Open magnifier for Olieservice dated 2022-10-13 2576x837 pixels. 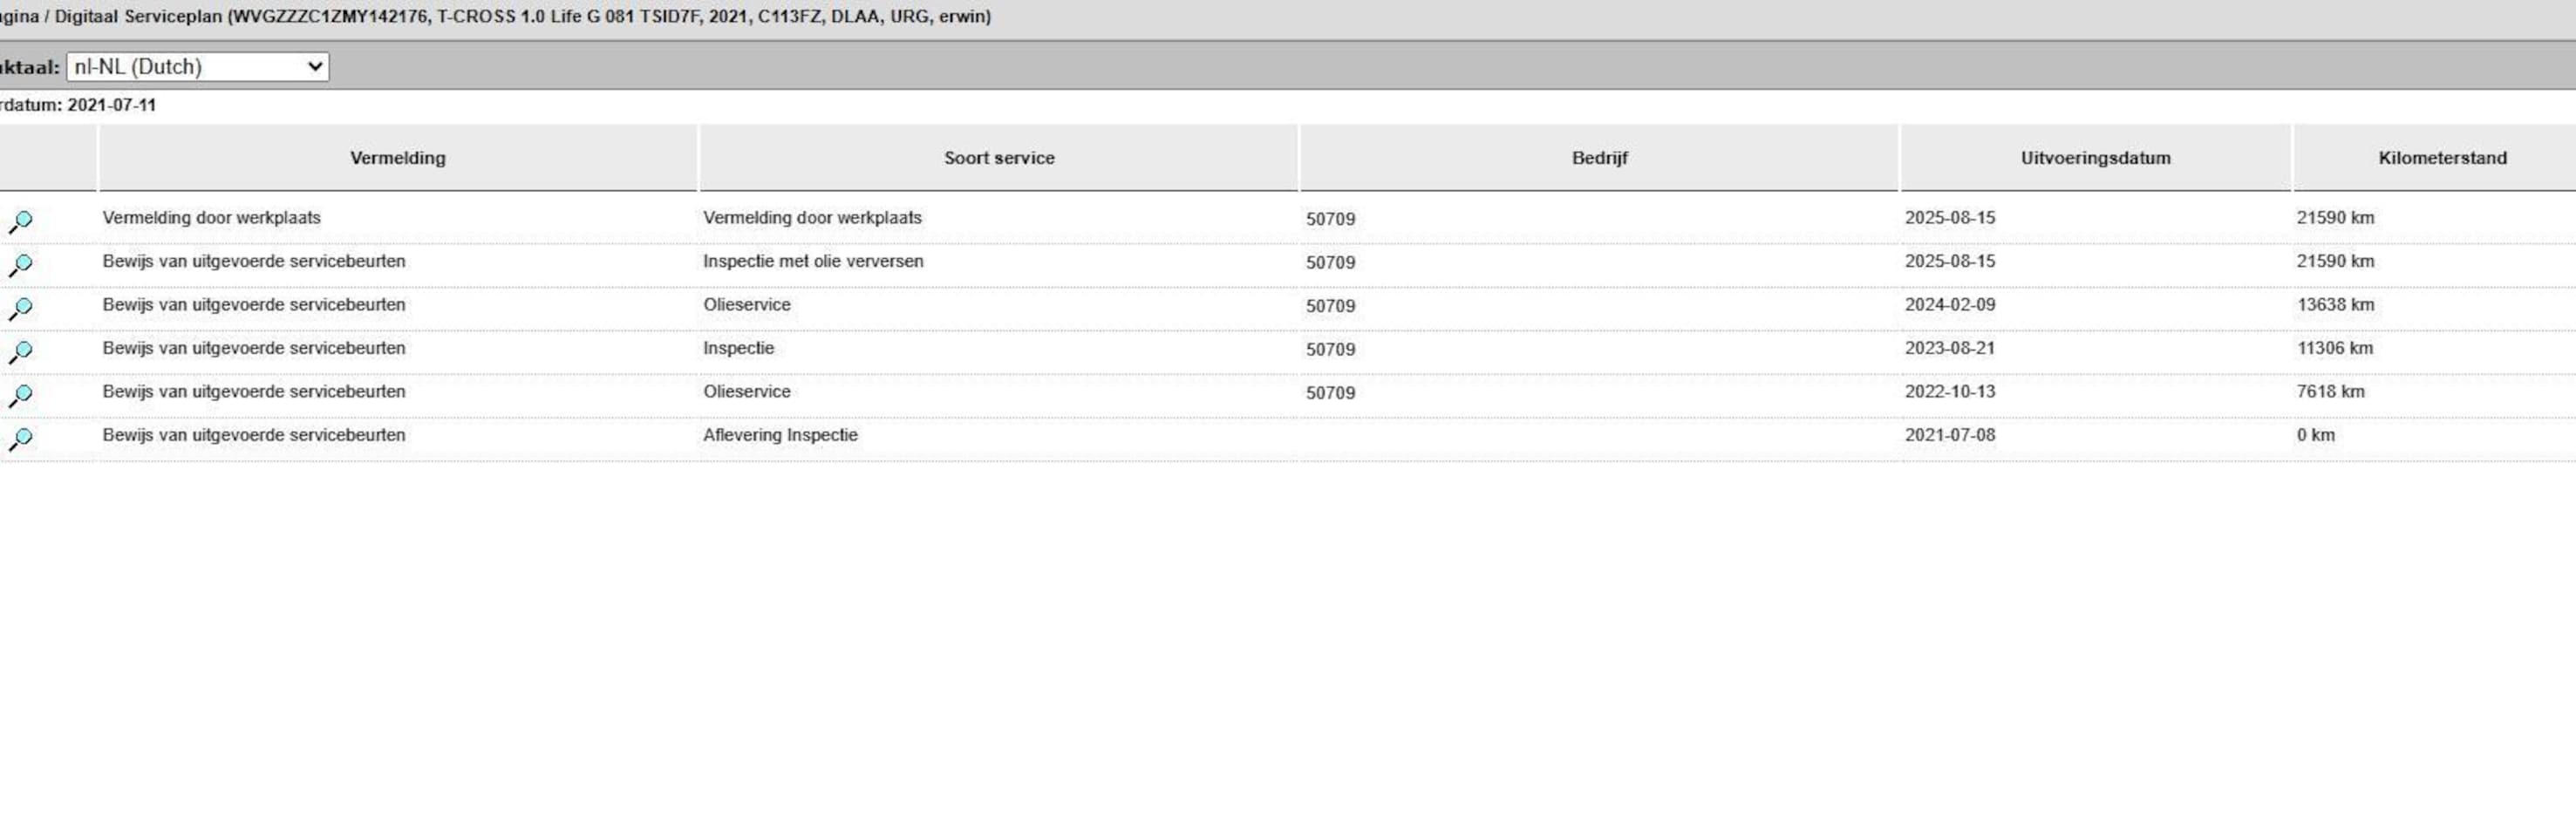pos(20,395)
